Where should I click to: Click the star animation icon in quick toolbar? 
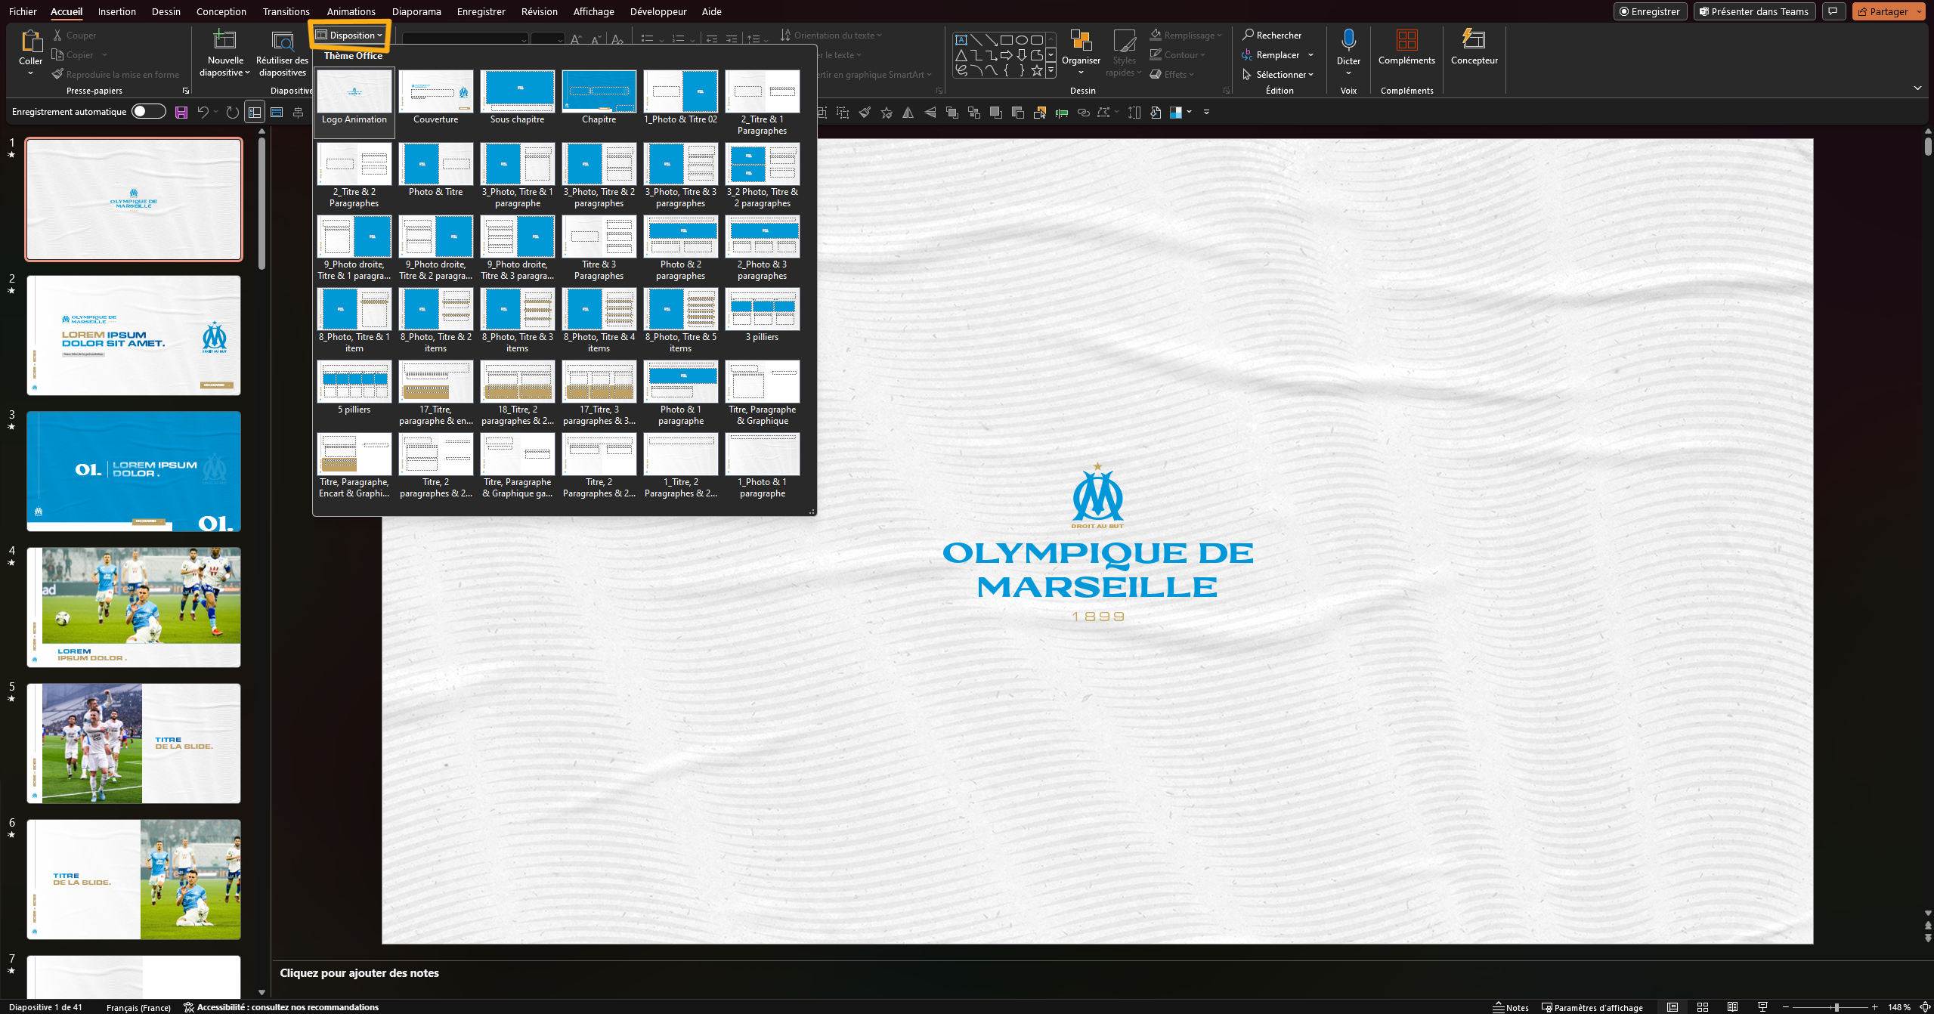[887, 113]
